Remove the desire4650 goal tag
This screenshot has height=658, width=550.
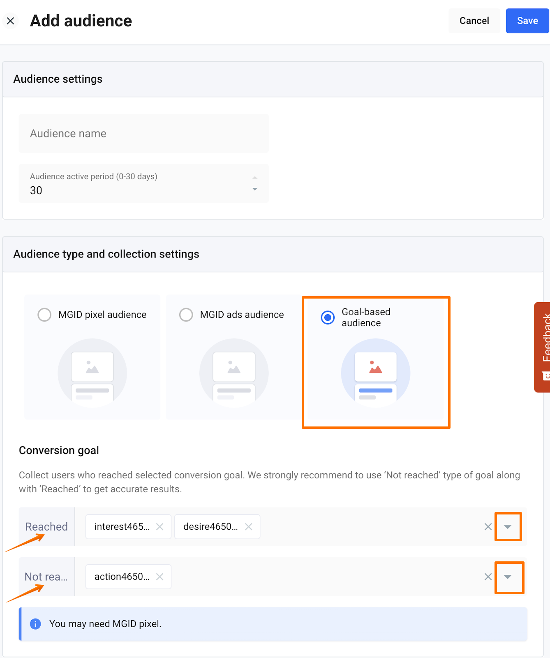(x=249, y=527)
